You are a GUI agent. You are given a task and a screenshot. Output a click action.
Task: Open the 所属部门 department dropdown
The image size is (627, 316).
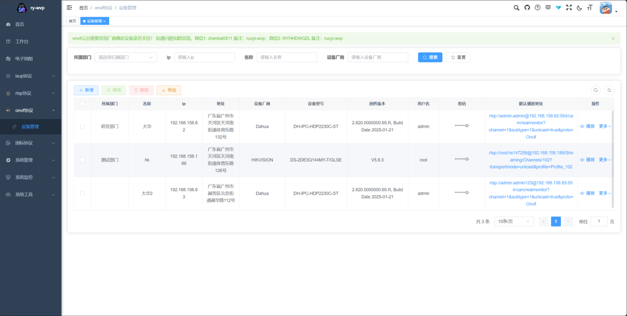click(125, 58)
